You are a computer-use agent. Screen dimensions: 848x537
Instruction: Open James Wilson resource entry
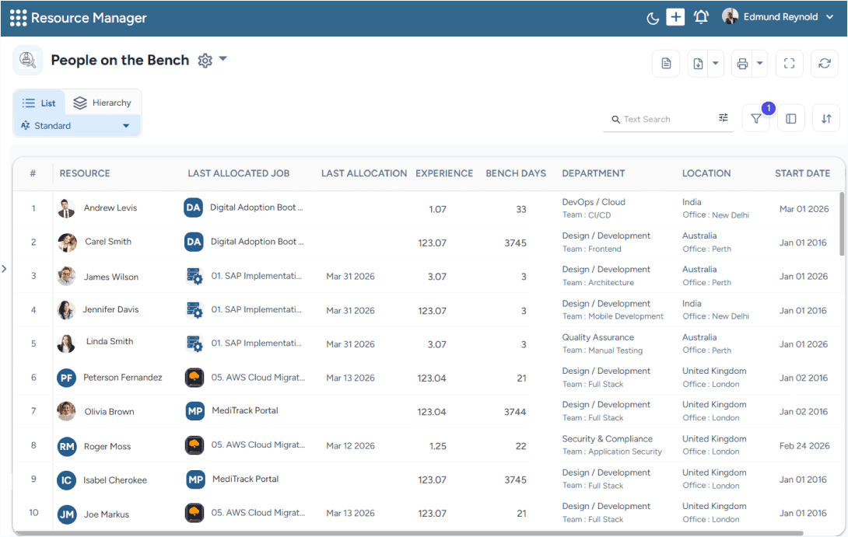(x=111, y=277)
